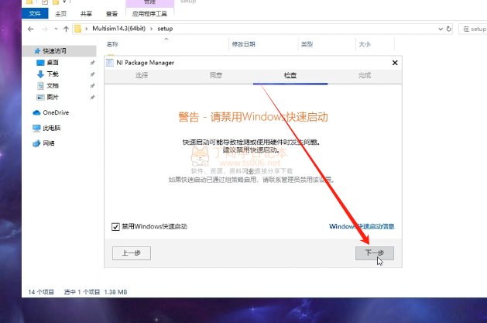The width and height of the screenshot is (487, 323).
Task: Go up one folder level arrow
Action: [66, 29]
